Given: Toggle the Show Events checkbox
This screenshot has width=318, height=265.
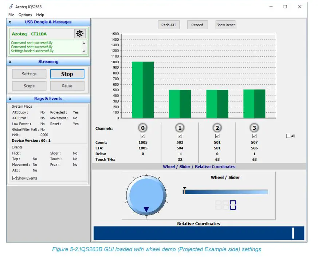Looking at the screenshot, I should (15, 178).
